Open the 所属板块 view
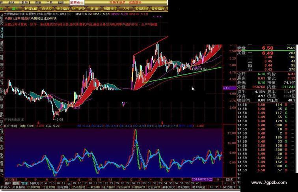This screenshot has height=192, width=298. tap(110, 9)
